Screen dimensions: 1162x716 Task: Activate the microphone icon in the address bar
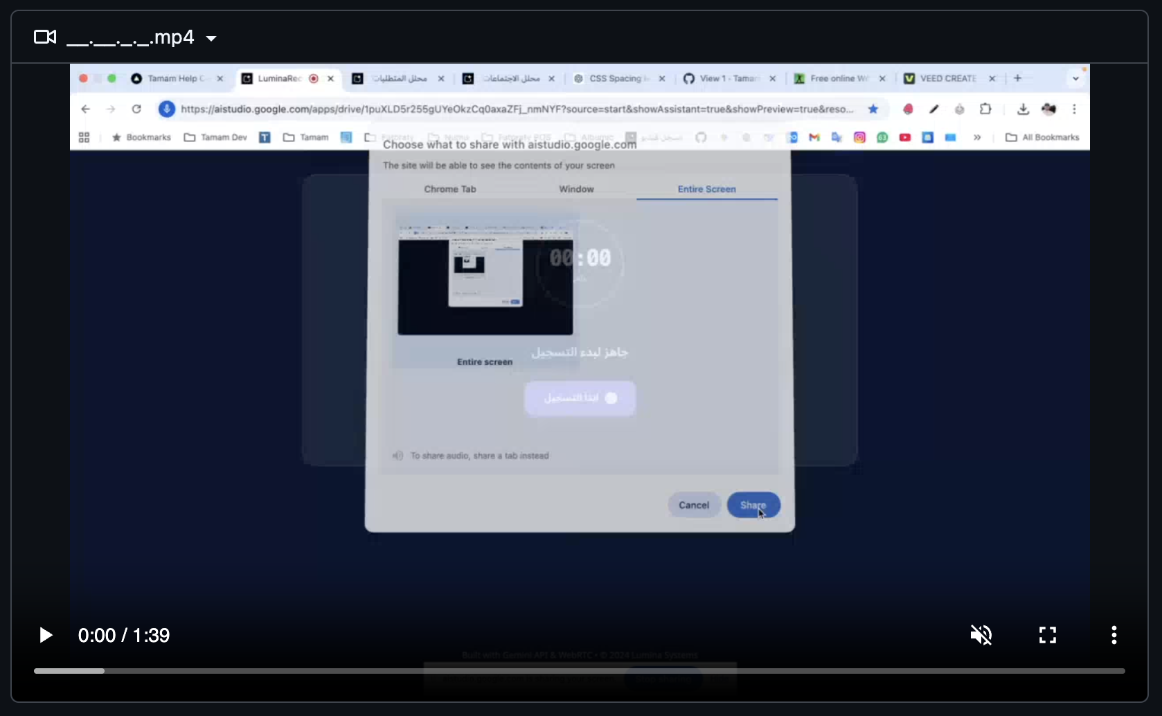[x=166, y=109]
